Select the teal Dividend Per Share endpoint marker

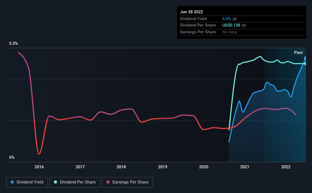point(306,64)
